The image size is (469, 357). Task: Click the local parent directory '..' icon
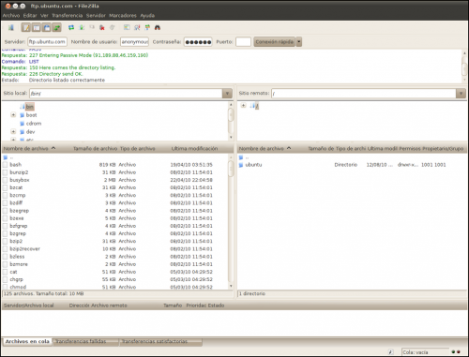(x=5, y=157)
